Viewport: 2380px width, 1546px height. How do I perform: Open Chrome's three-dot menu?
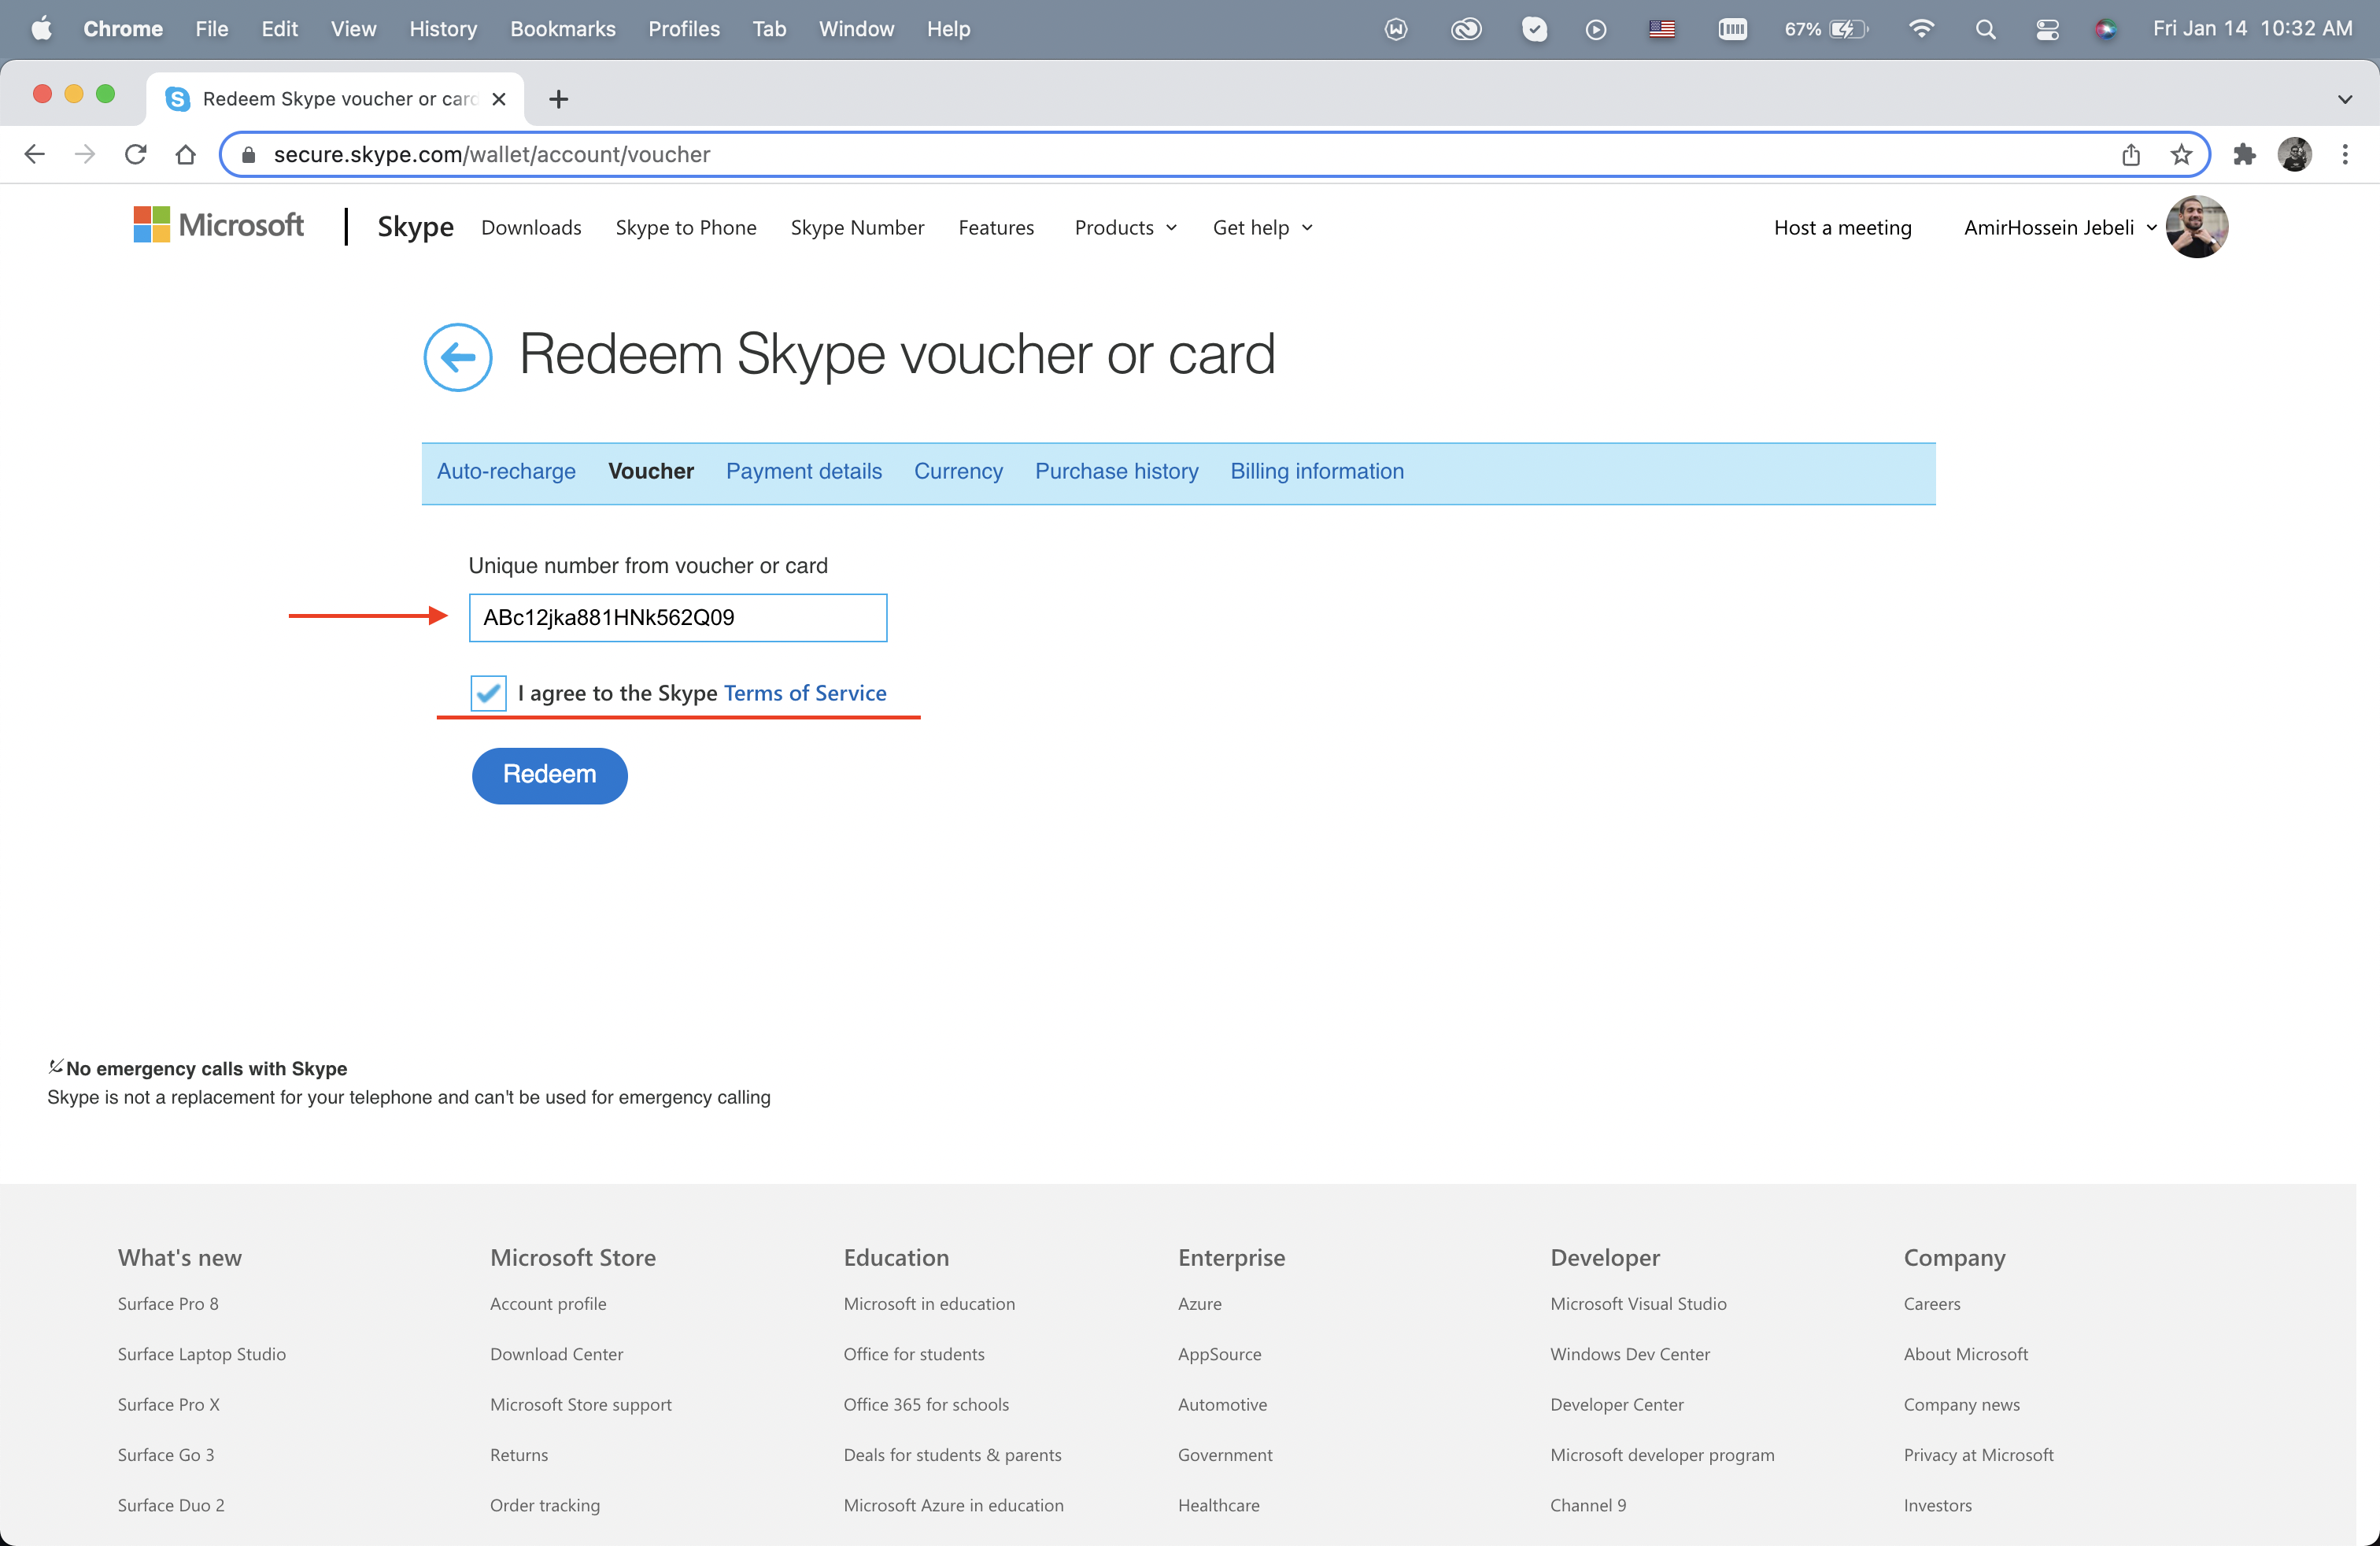(2345, 154)
